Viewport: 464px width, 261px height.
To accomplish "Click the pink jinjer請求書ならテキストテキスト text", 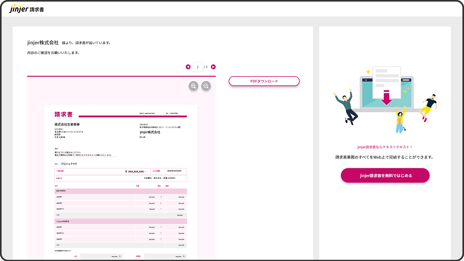I will pos(385,147).
